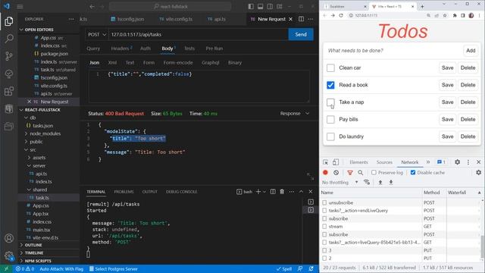The height and width of the screenshot is (273, 485).
Task: Switch to the Headers request tab
Action: pyautogui.click(x=121, y=49)
